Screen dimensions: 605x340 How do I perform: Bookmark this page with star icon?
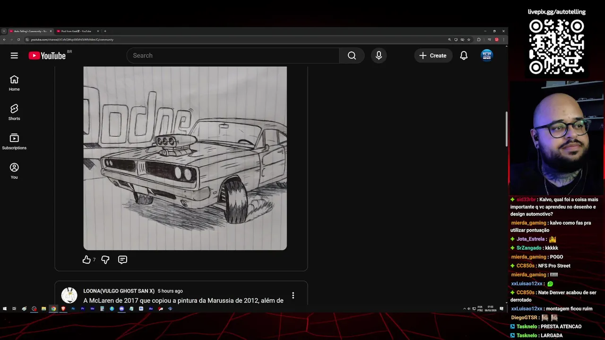click(x=469, y=40)
